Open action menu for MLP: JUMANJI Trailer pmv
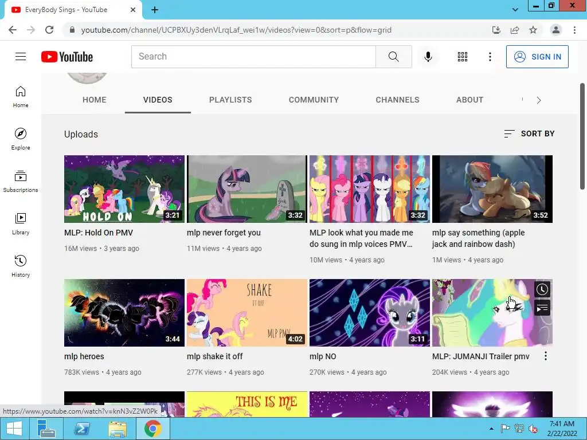 [x=546, y=356]
